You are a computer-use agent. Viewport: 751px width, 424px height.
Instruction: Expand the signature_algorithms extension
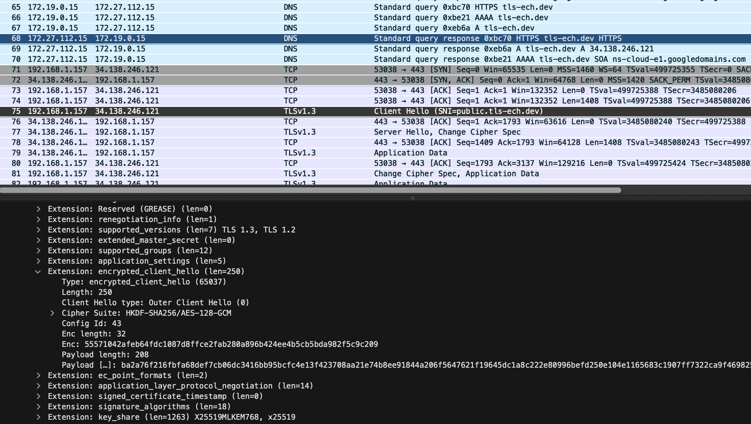coord(38,406)
